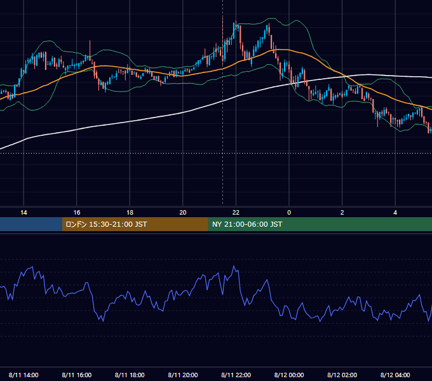This screenshot has height=381, width=432.
Task: Click the date label 8/11 22:00
Action: (x=236, y=375)
